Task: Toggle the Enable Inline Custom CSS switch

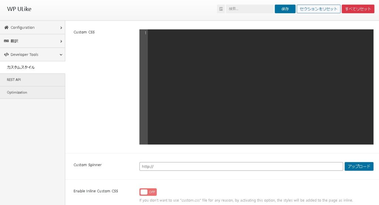Action: click(x=148, y=192)
